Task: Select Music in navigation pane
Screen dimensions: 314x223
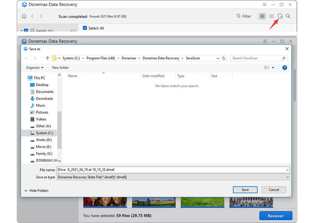Action: [x=38, y=105]
